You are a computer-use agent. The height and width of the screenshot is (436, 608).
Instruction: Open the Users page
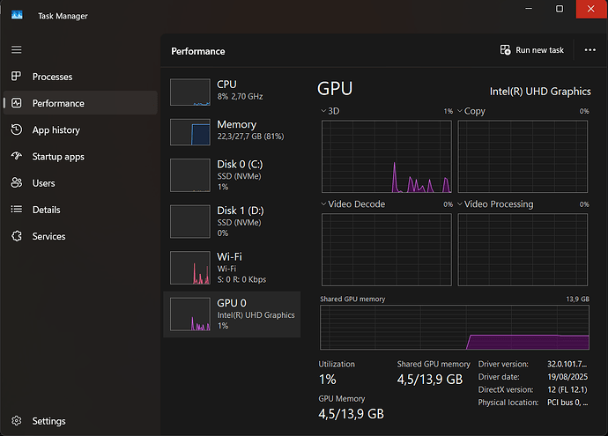click(x=44, y=183)
